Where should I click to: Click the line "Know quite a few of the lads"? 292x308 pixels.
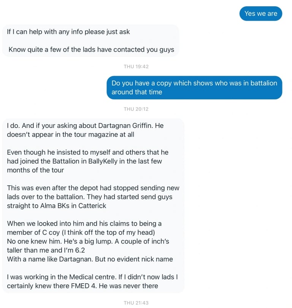click(91, 49)
